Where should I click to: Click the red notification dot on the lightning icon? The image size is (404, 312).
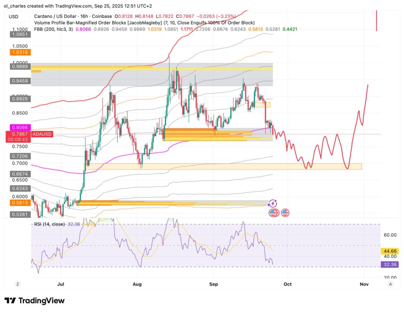click(275, 201)
